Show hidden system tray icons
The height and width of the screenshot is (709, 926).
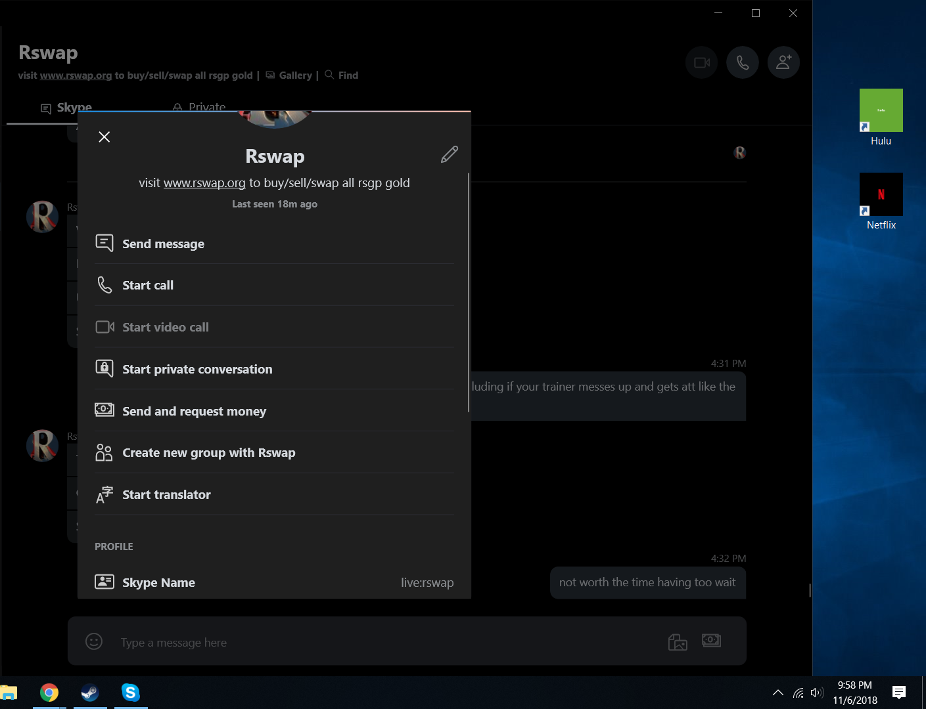[778, 693]
